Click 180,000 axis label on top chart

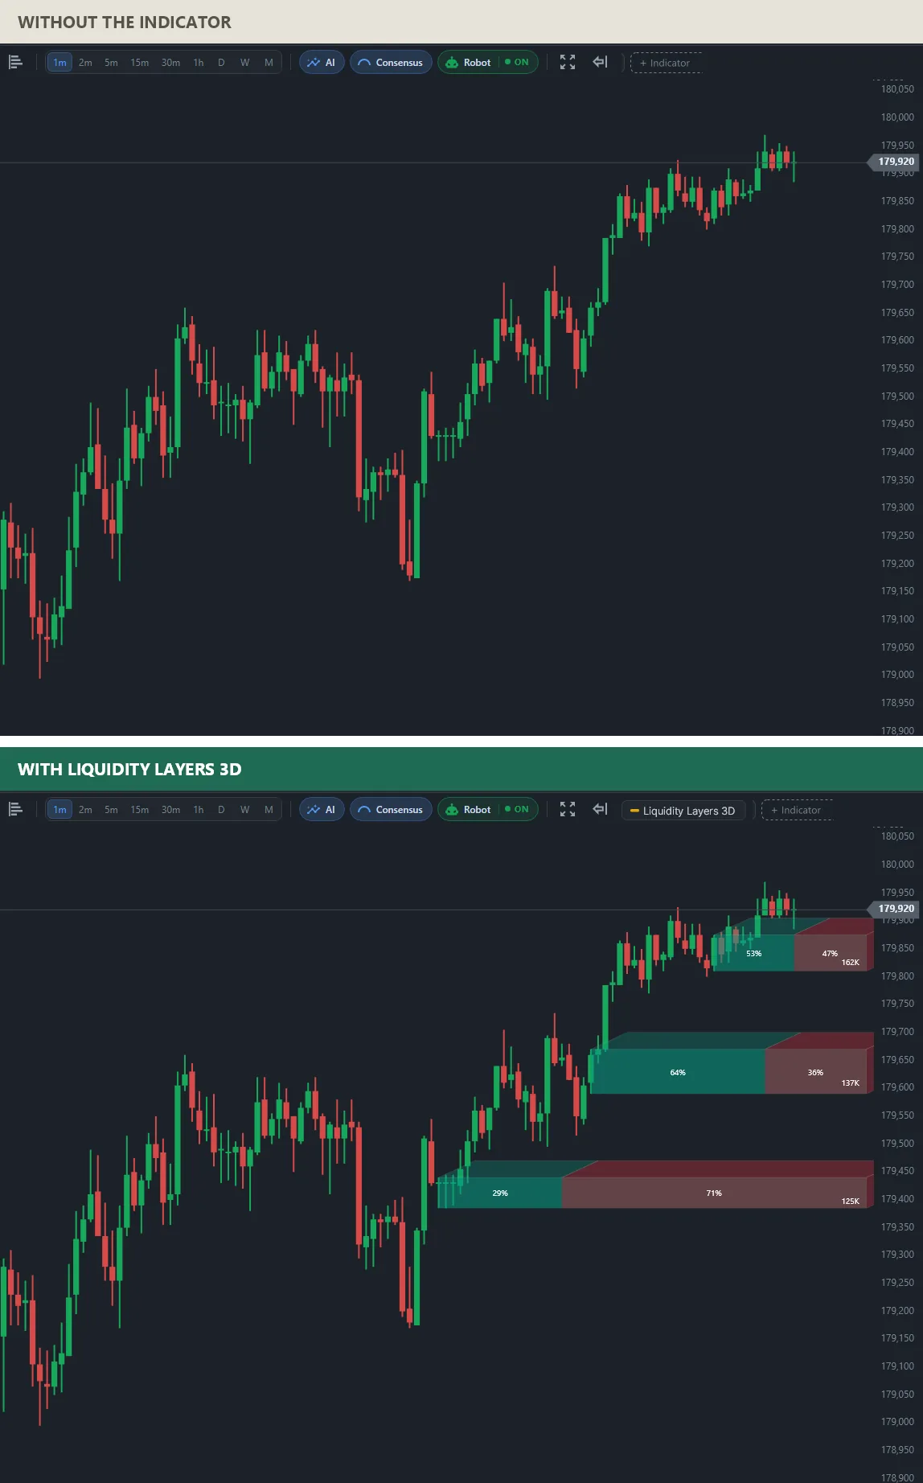(x=897, y=117)
